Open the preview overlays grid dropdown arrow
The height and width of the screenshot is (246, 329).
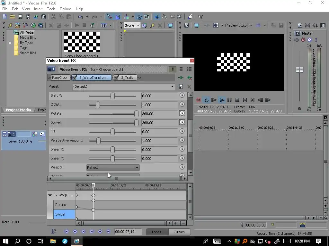[265, 25]
